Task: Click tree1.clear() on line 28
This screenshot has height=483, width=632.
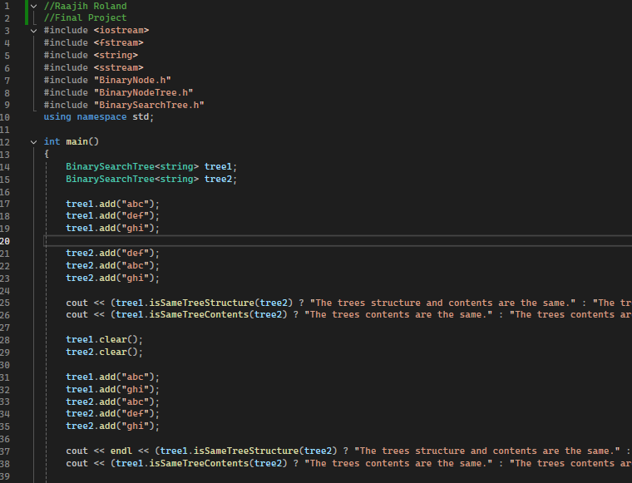Action: point(105,339)
